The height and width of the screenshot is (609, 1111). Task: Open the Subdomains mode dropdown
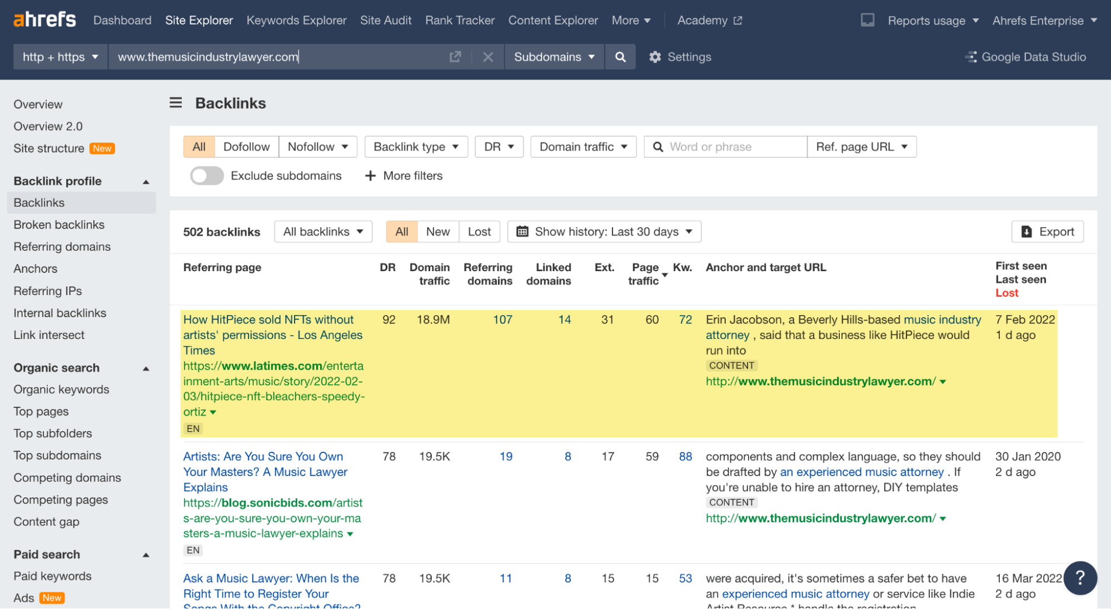[554, 57]
